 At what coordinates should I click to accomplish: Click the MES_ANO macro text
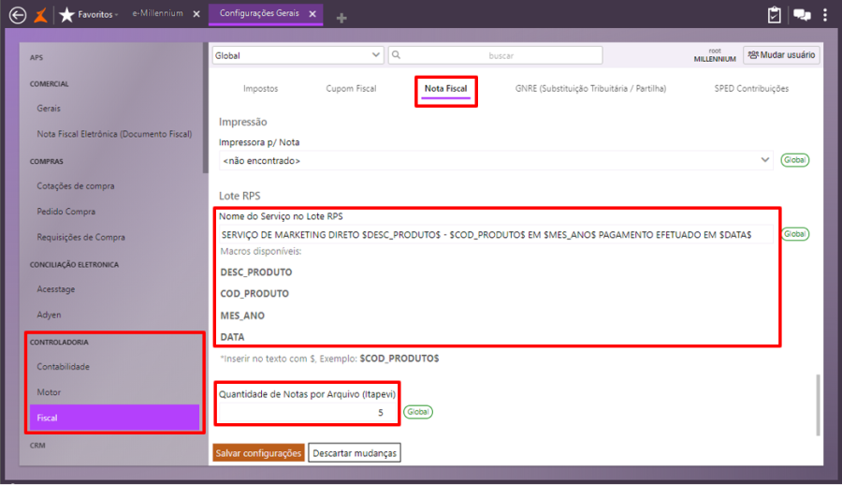tap(242, 316)
